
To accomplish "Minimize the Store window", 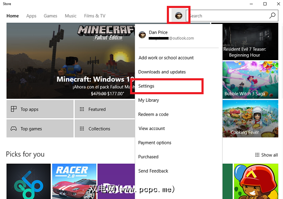I will coord(251,4).
